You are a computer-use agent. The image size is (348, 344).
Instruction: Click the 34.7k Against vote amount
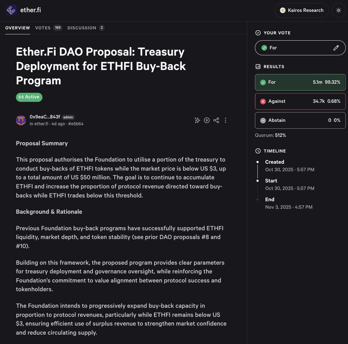click(x=319, y=101)
